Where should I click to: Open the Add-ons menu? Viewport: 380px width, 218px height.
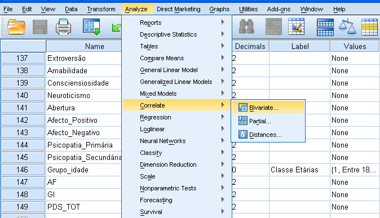tap(279, 9)
